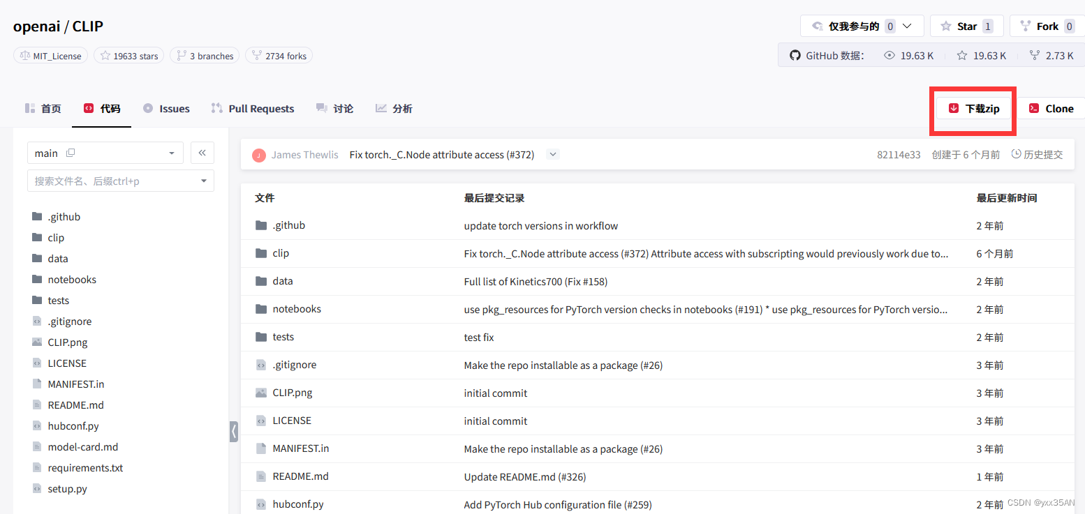1085x514 pixels.
Task: Click author name James Thewlis
Action: 305,155
